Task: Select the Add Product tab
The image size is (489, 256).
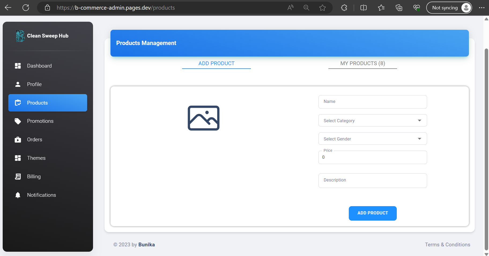Action: tap(216, 64)
